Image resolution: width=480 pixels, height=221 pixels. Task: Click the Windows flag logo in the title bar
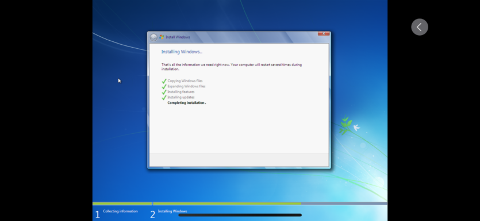click(x=162, y=37)
